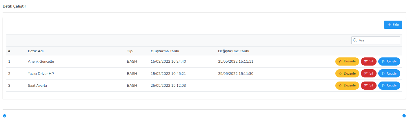
Task: Select the Saat Ayarla row name
Action: click(37, 86)
